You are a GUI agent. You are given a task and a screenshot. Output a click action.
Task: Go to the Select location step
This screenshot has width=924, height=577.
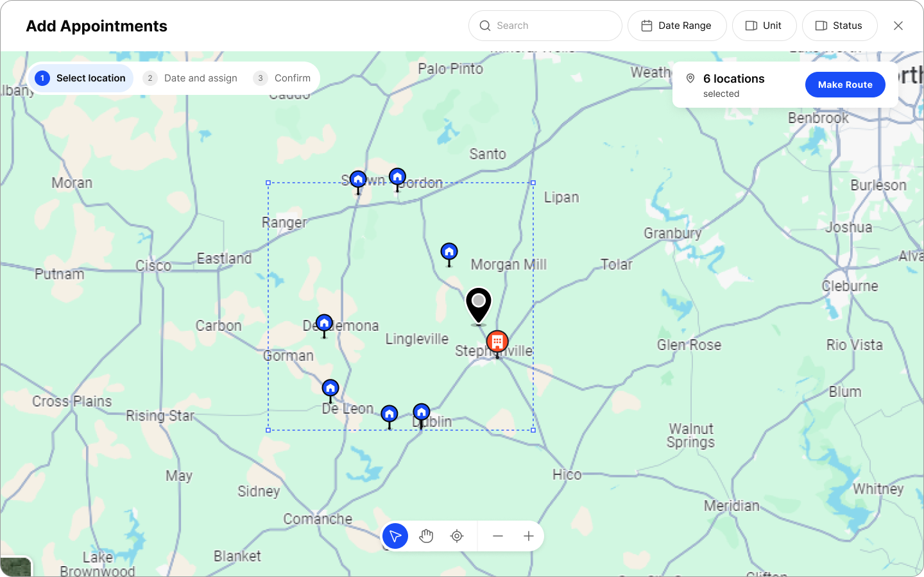point(81,78)
